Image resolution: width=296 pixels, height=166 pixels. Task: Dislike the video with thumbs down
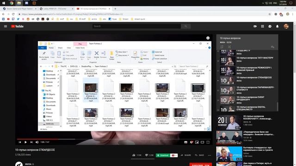click(147, 155)
